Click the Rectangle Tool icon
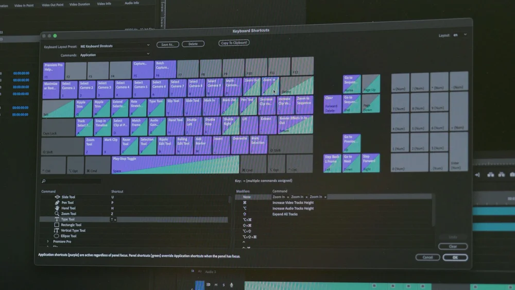515x290 pixels. click(57, 225)
